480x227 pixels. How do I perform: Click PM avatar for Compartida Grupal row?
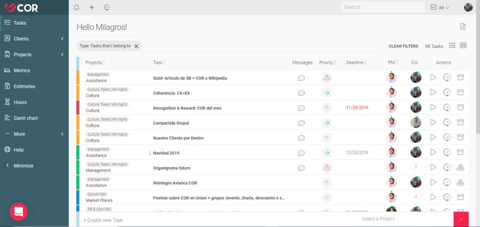click(391, 123)
